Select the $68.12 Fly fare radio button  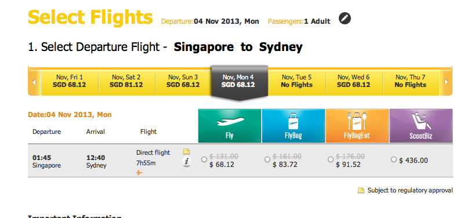204,159
